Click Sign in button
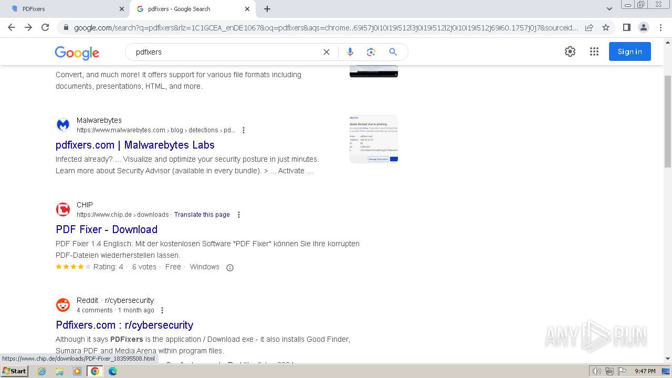672x378 pixels. coord(630,51)
